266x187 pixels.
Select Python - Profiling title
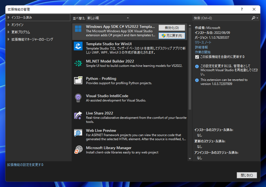point(101,78)
